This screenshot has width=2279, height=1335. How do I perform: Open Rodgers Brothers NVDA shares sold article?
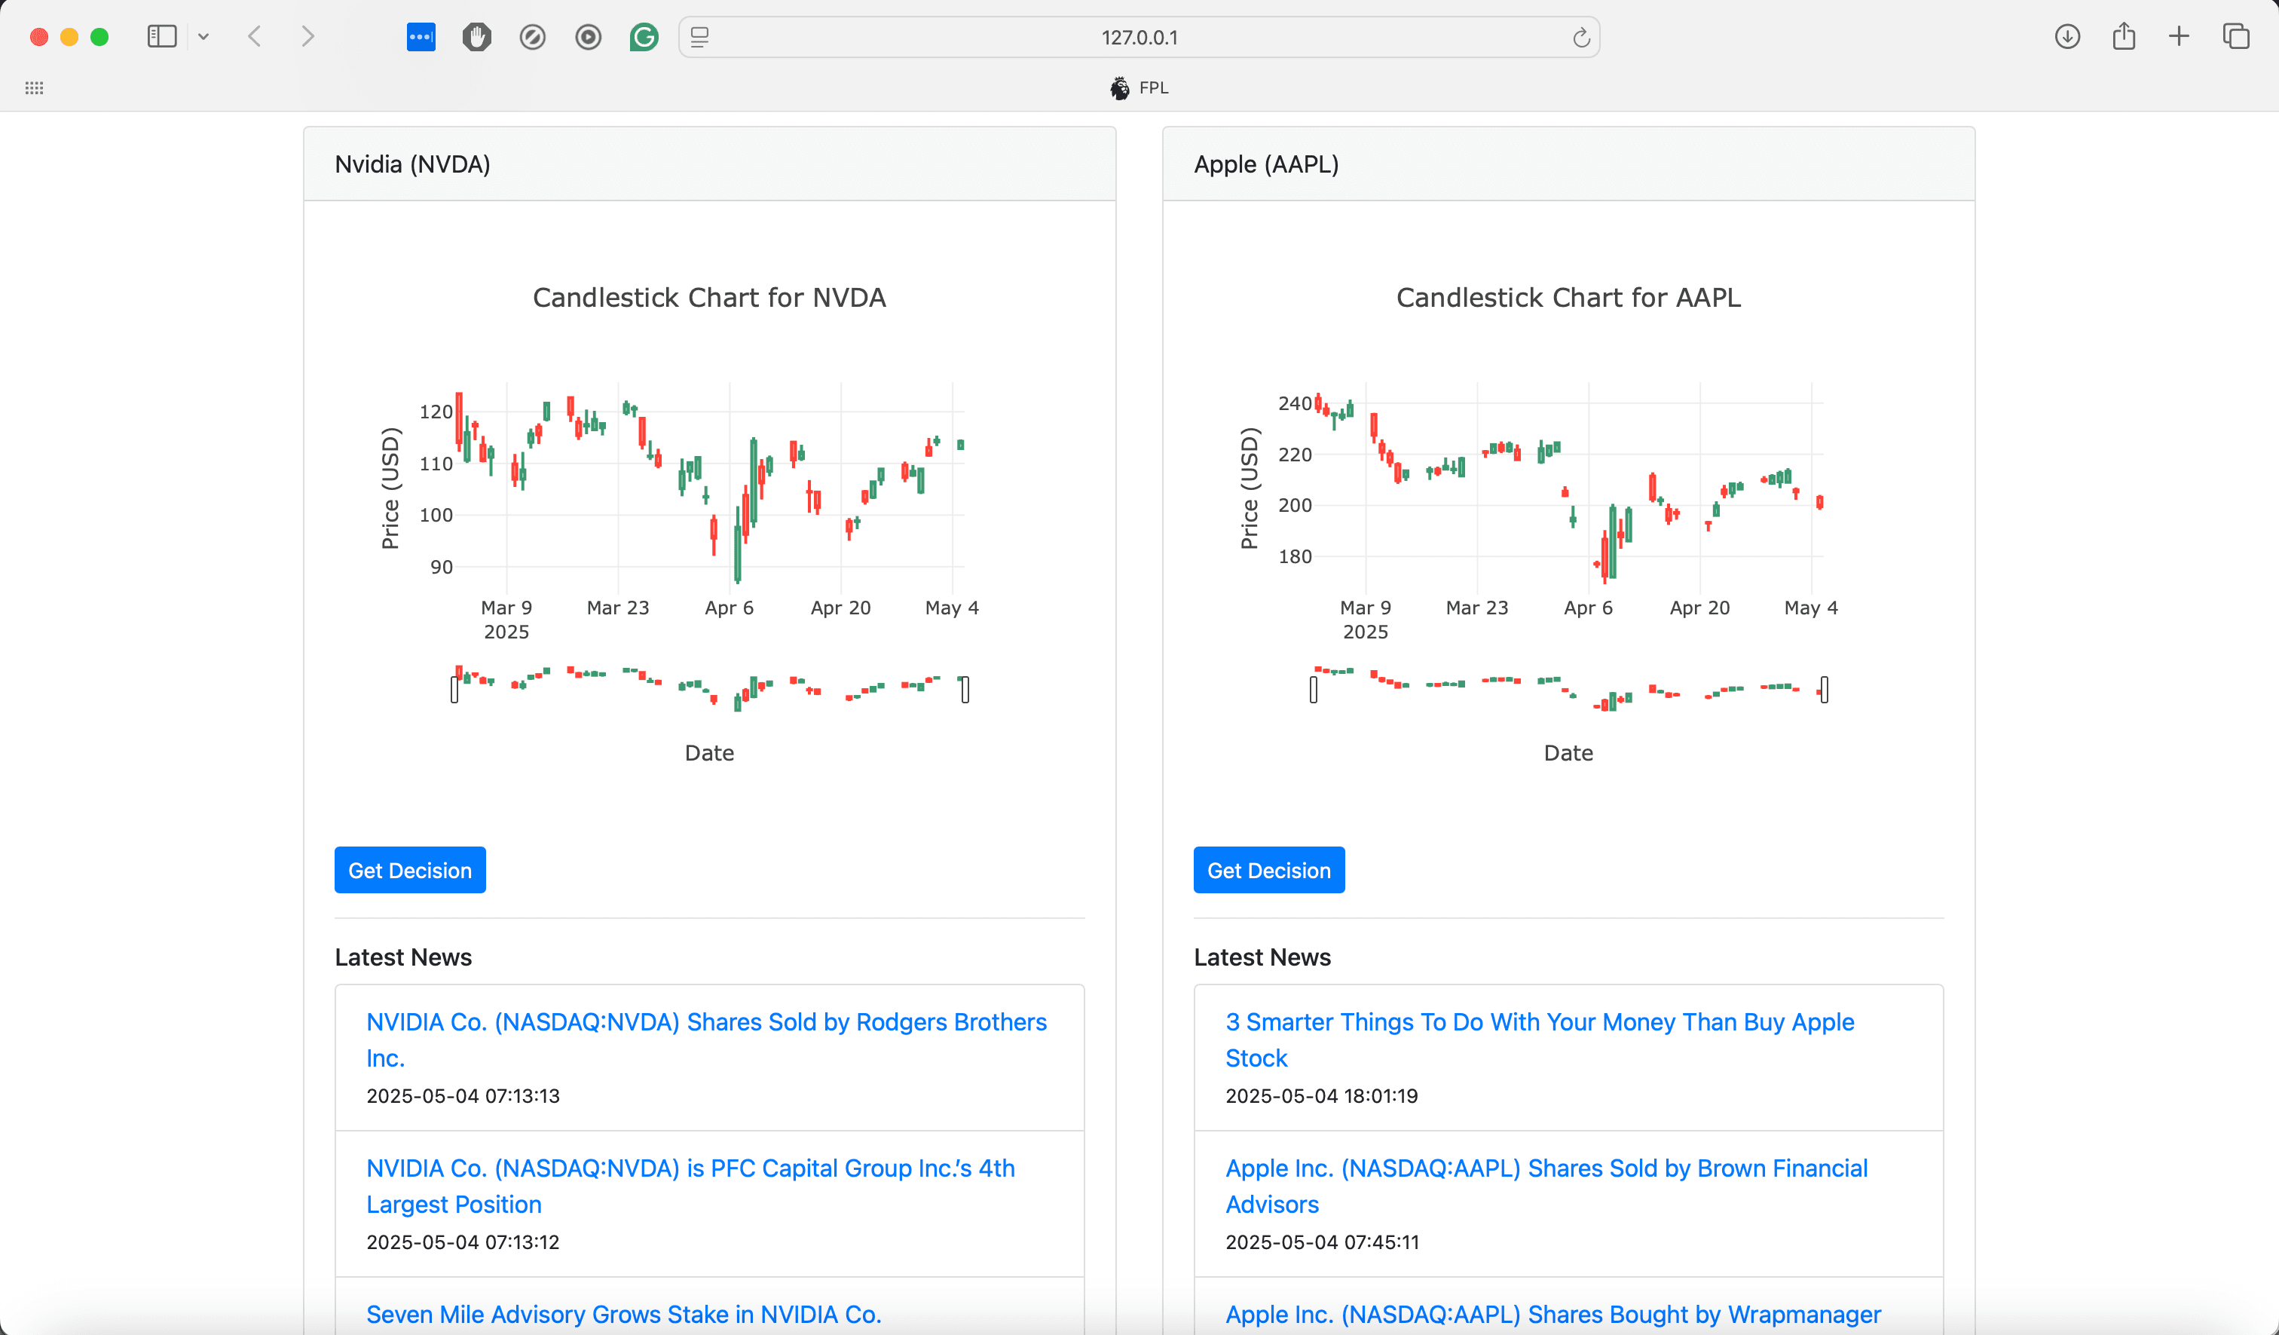706,1040
